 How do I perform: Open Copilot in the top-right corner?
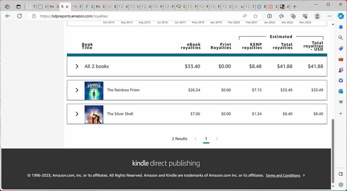341,16
